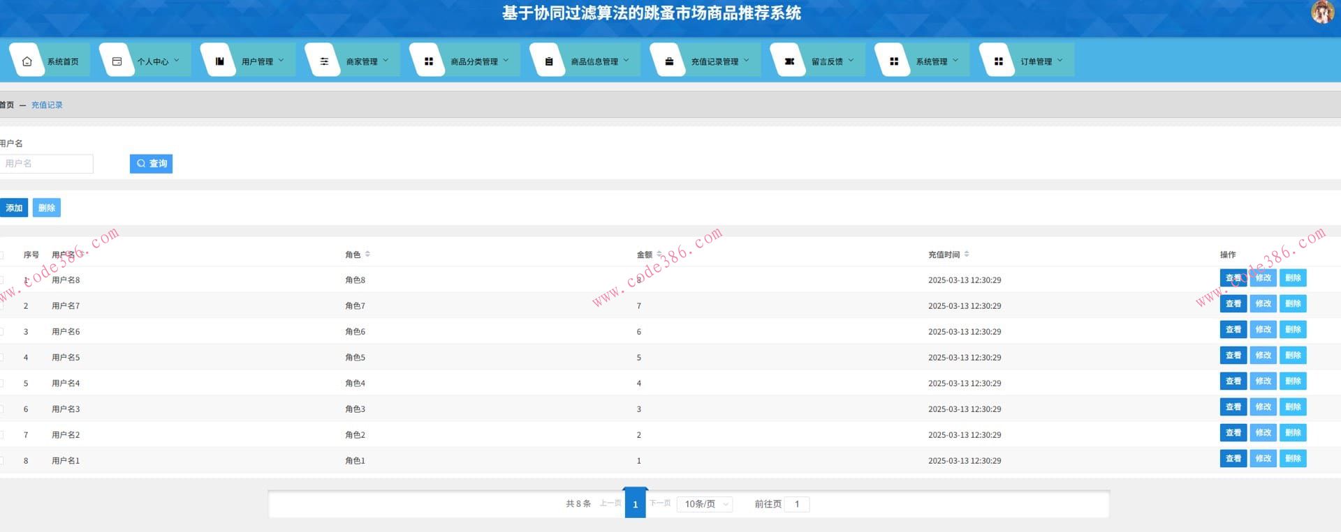Sort the table by 金额 column arrows
The width and height of the screenshot is (1341, 532).
pos(659,254)
